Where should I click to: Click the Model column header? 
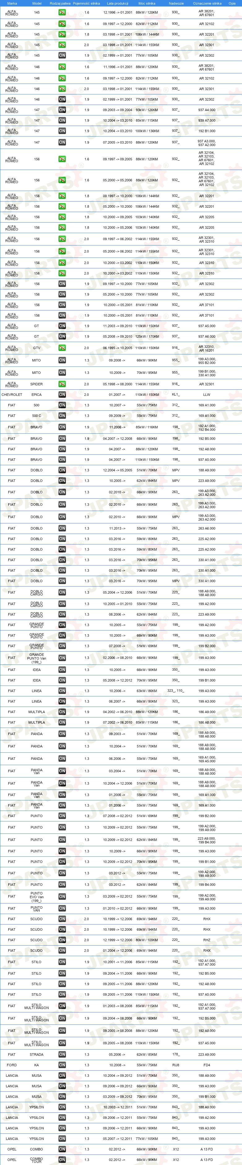[37, 3]
